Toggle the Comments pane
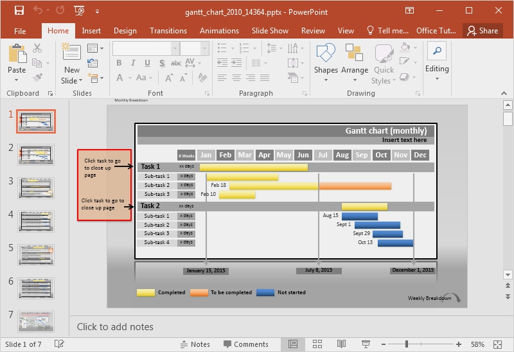The image size is (514, 352). coord(245,344)
